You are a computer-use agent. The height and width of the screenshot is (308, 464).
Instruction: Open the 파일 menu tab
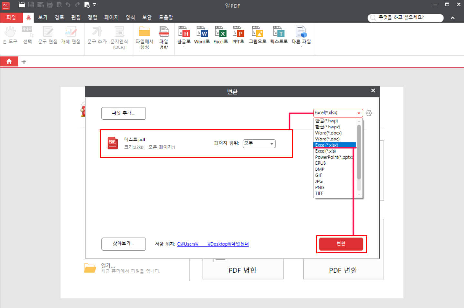tap(11, 17)
